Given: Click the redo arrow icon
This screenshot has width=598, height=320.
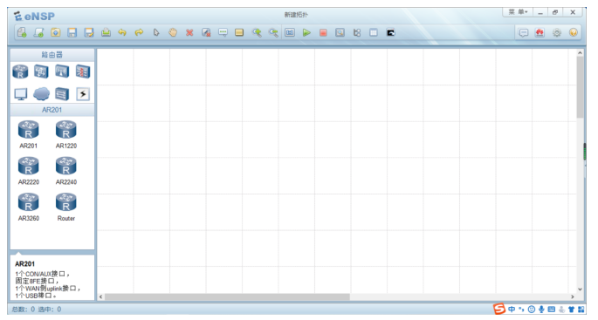Looking at the screenshot, I should [x=139, y=33].
